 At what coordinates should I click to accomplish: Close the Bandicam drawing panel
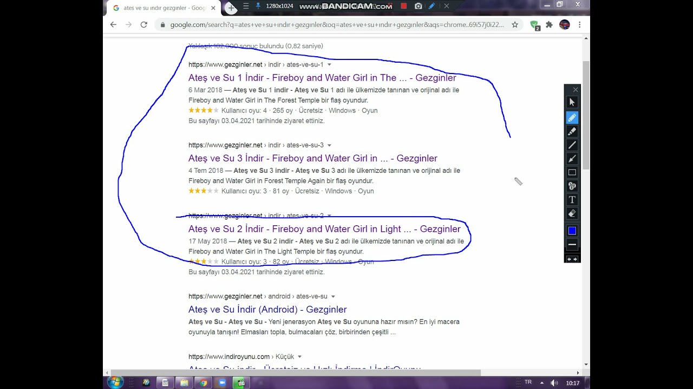coord(576,90)
